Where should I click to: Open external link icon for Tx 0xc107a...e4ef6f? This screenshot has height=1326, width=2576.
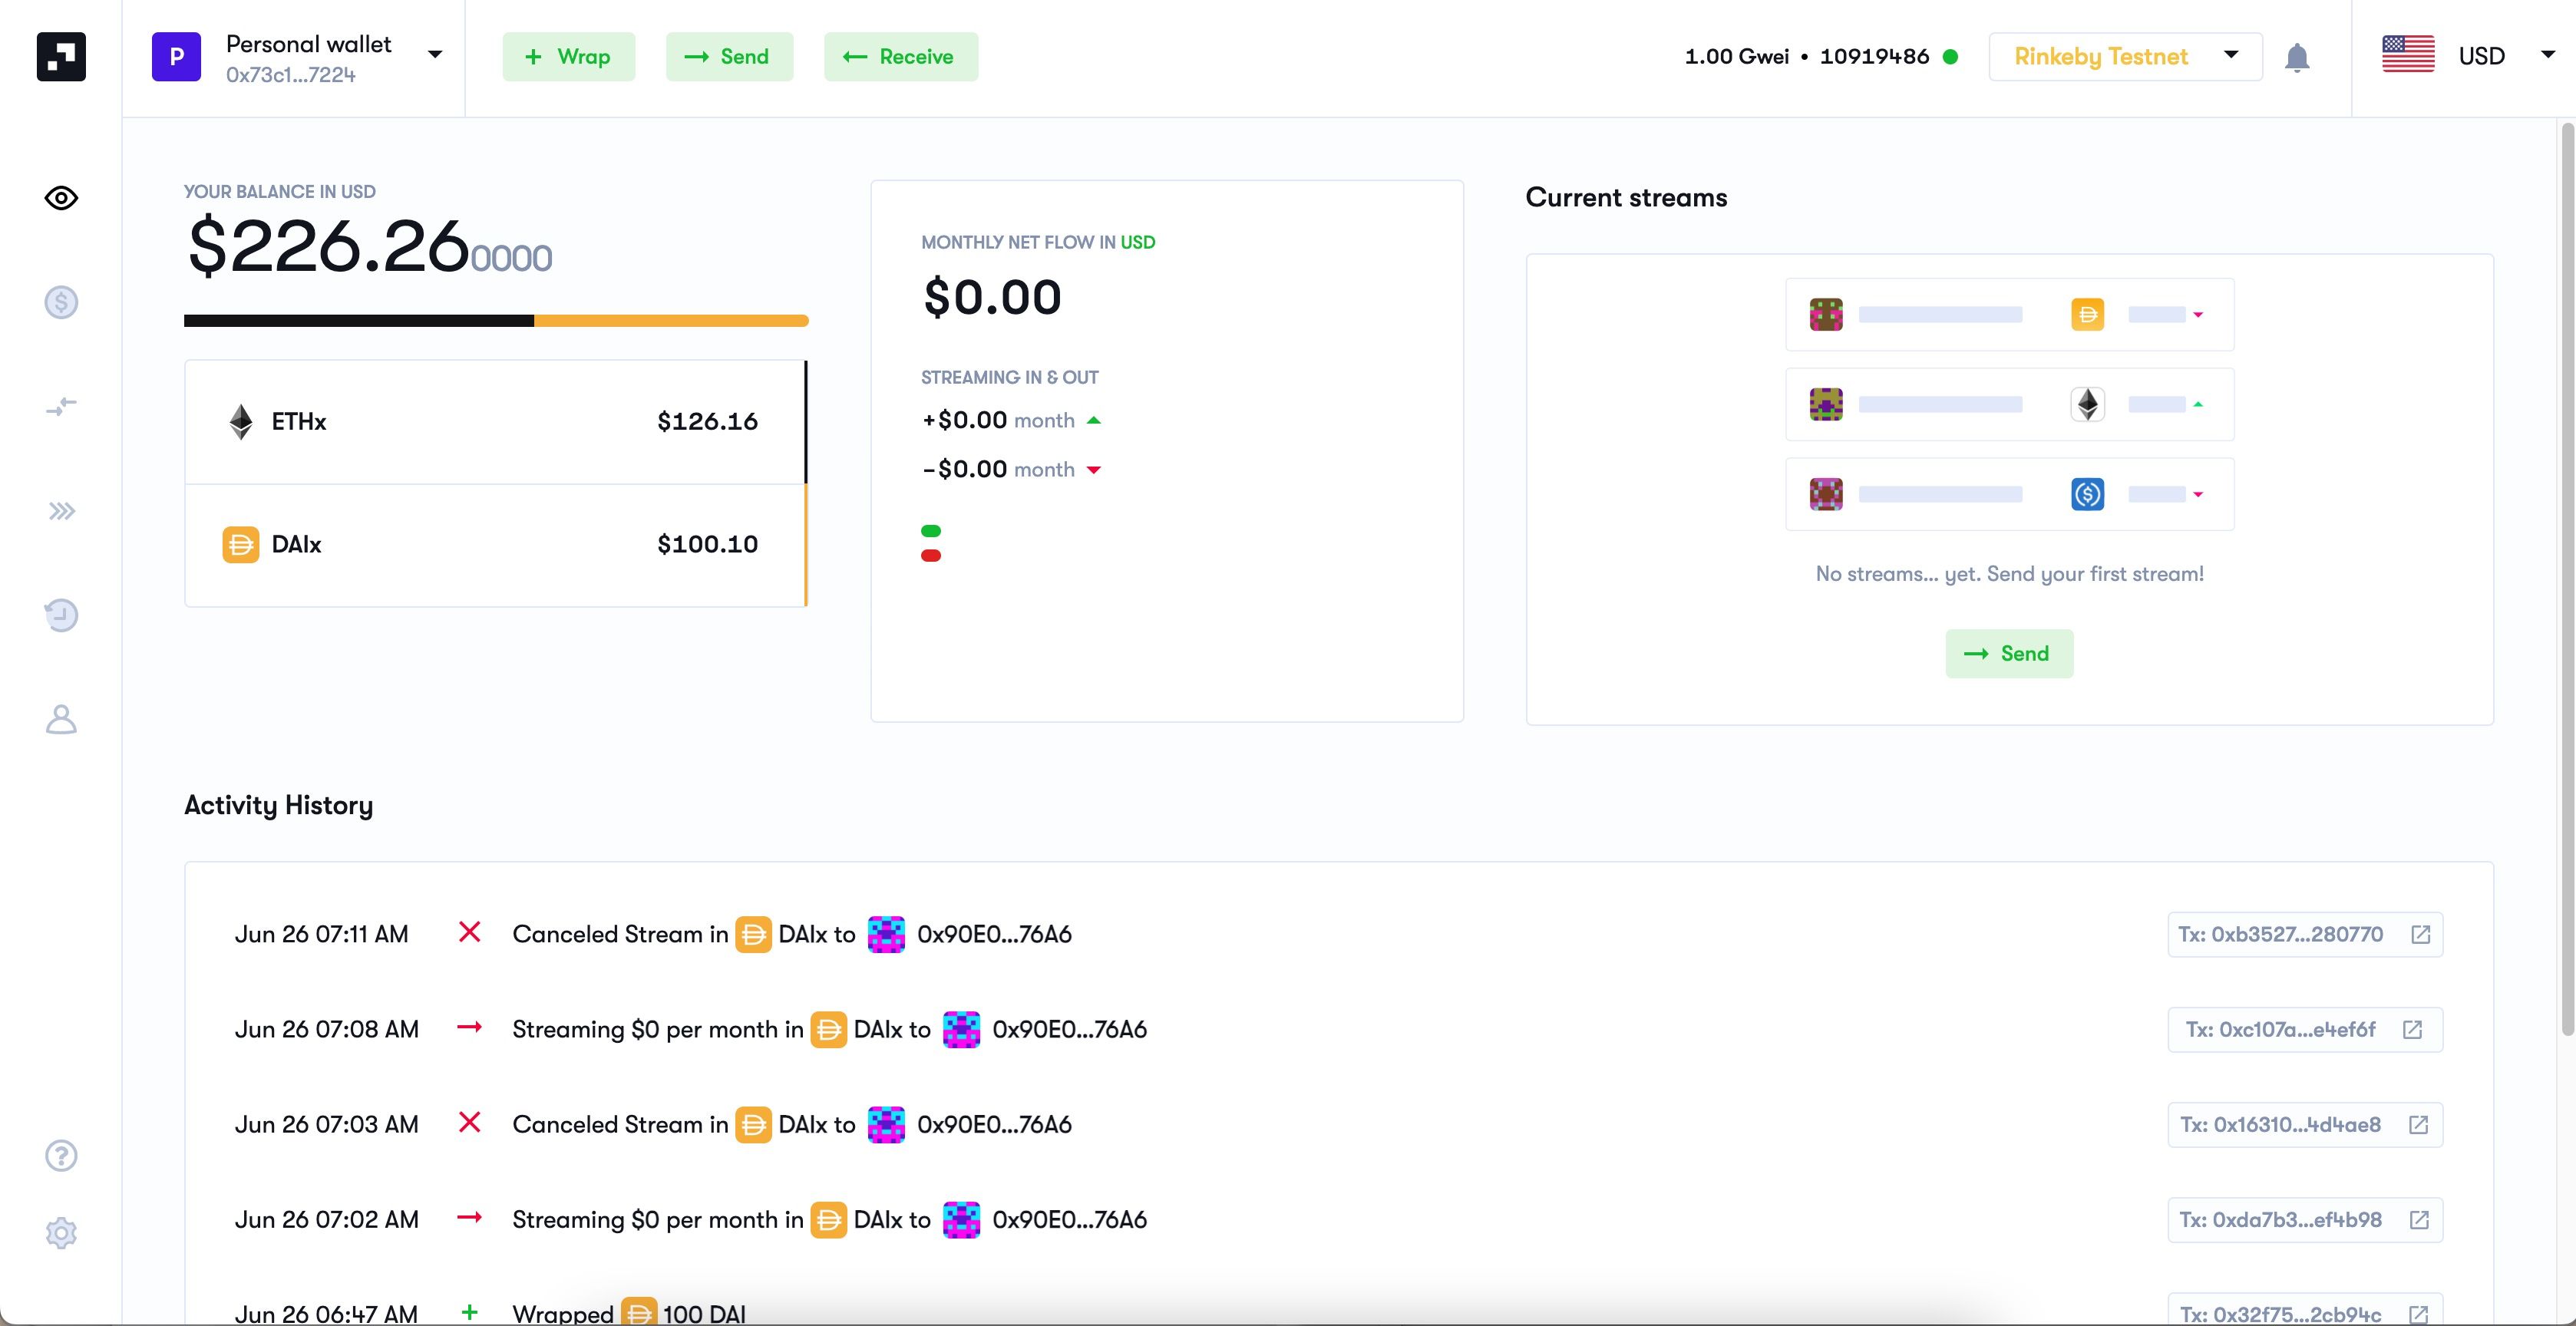pyautogui.click(x=2412, y=1029)
